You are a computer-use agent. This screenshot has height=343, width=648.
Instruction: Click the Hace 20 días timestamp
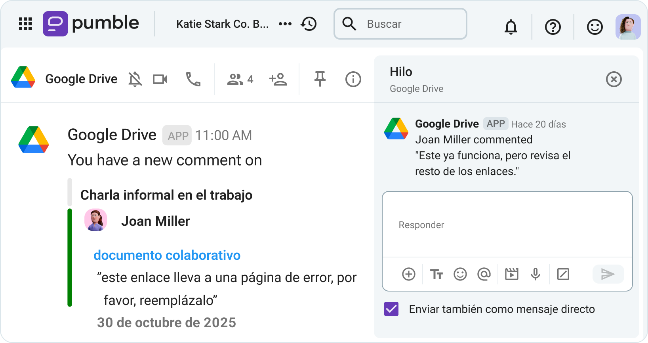538,124
